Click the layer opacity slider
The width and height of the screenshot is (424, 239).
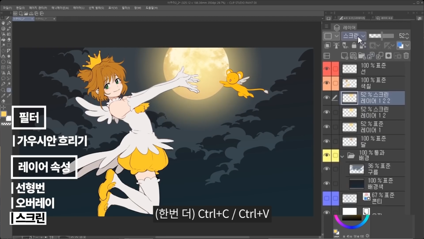tap(381, 36)
